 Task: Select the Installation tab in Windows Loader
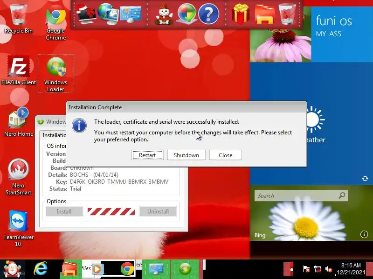(x=54, y=135)
